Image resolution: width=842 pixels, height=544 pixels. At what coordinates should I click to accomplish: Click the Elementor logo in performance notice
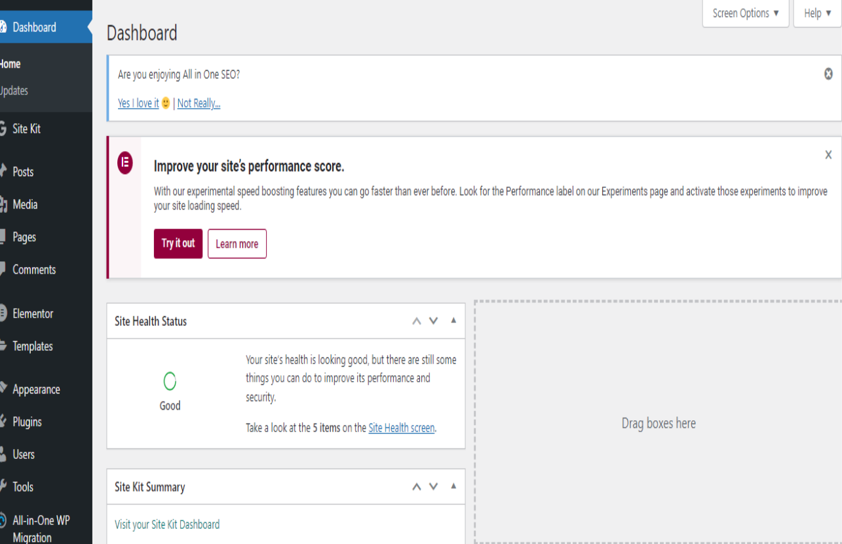[x=124, y=162]
